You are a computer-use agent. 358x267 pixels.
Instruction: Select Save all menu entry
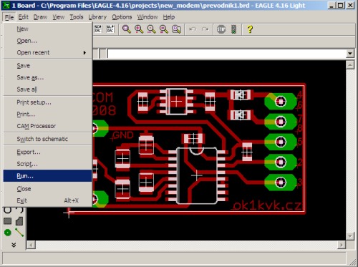tap(47, 89)
